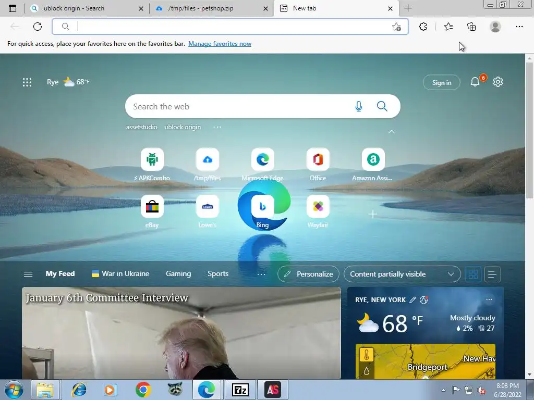Refresh the page with reload icon
This screenshot has height=400, width=534.
[x=38, y=27]
